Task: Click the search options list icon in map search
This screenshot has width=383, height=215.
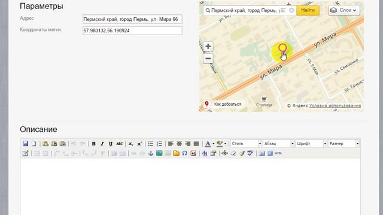Action: click(x=283, y=10)
